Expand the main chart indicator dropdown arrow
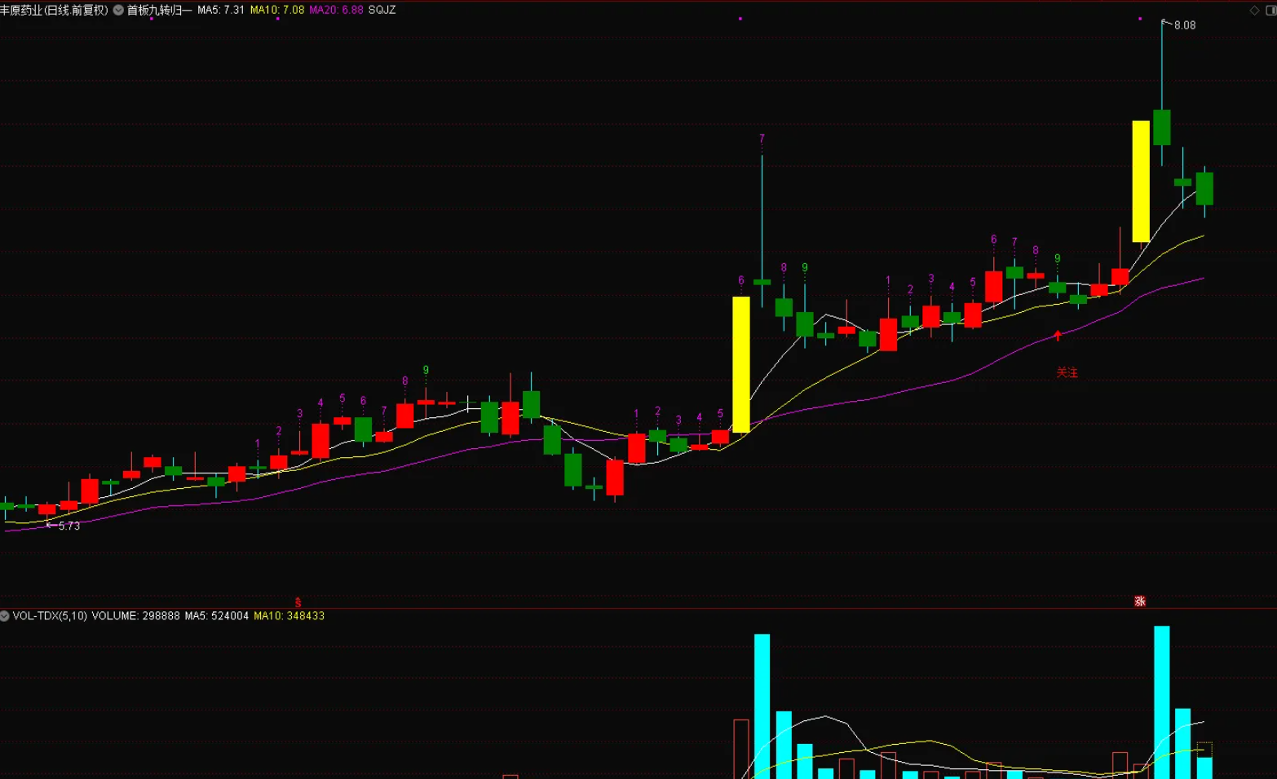1277x779 pixels. (118, 11)
